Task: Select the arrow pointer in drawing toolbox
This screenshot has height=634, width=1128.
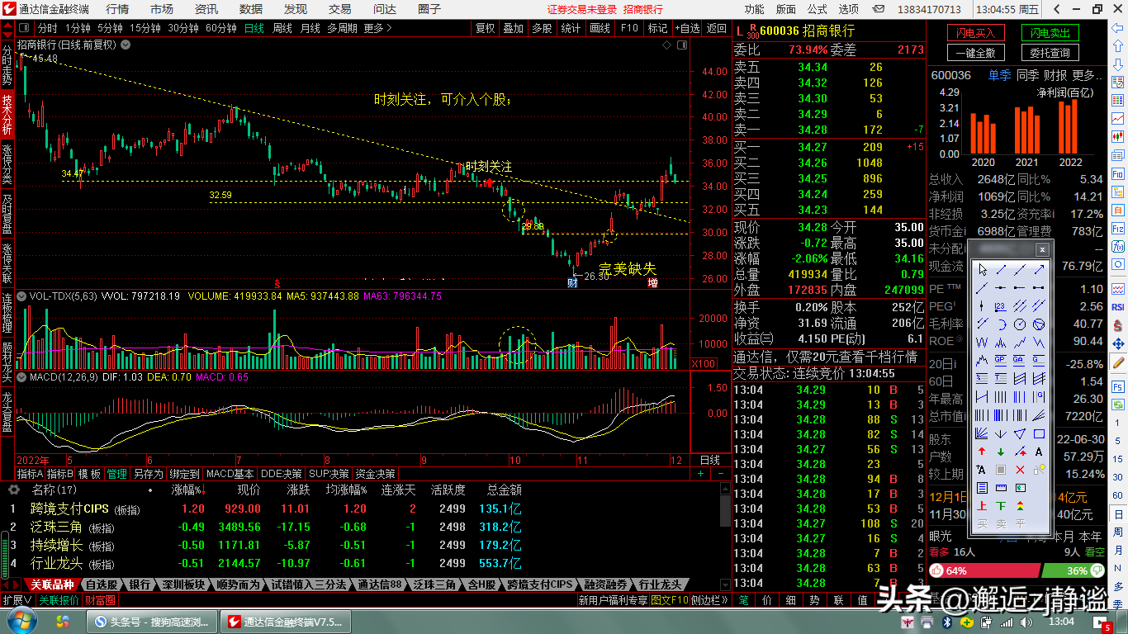Action: tap(982, 269)
